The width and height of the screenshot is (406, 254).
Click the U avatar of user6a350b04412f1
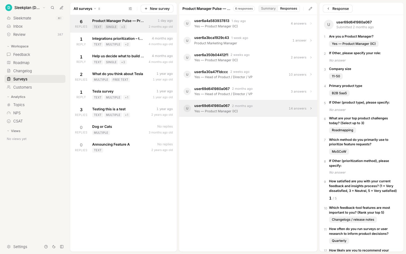187,57
